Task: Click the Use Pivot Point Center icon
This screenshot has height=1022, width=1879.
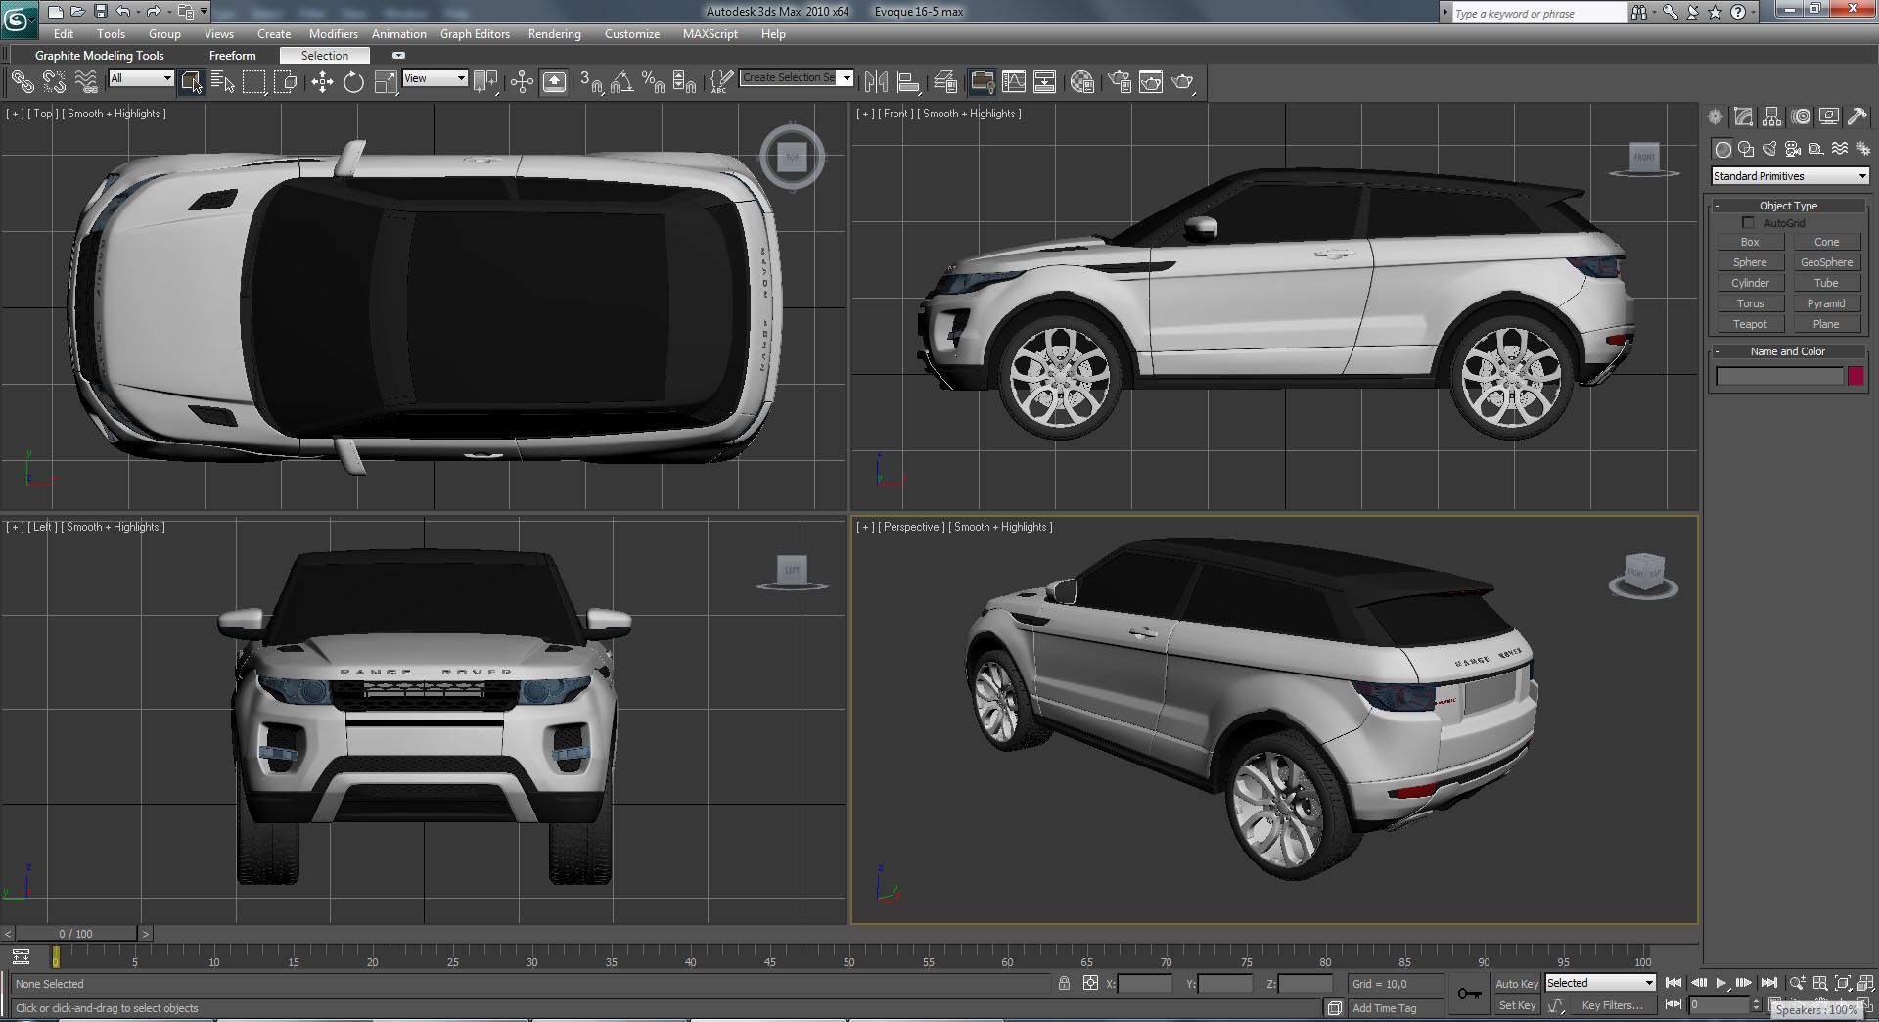Action: point(485,82)
